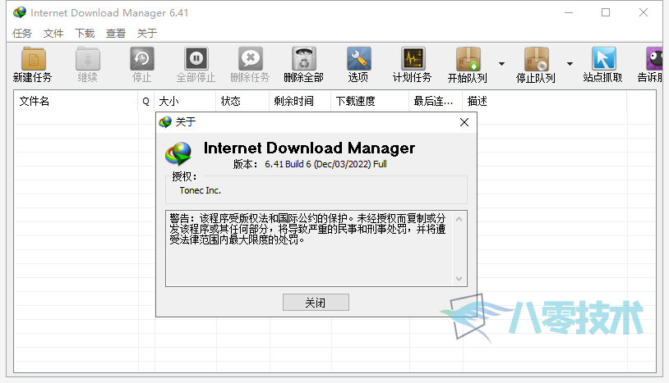Click the 关闭 button in the about dialog
The height and width of the screenshot is (383, 669).
[x=316, y=303]
